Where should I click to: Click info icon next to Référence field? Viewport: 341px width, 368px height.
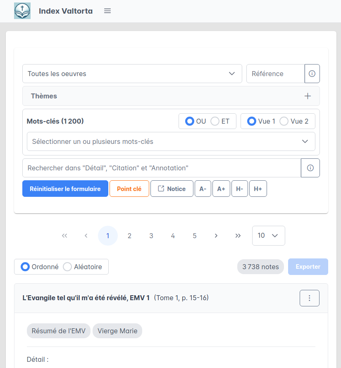[312, 74]
